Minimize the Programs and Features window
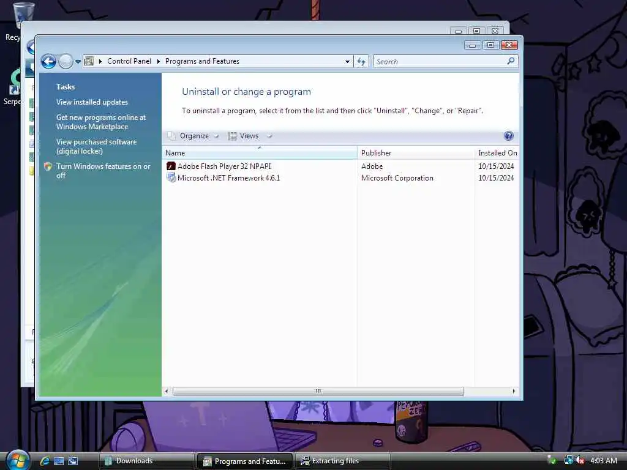Viewport: 627px width, 470px height. (x=473, y=45)
